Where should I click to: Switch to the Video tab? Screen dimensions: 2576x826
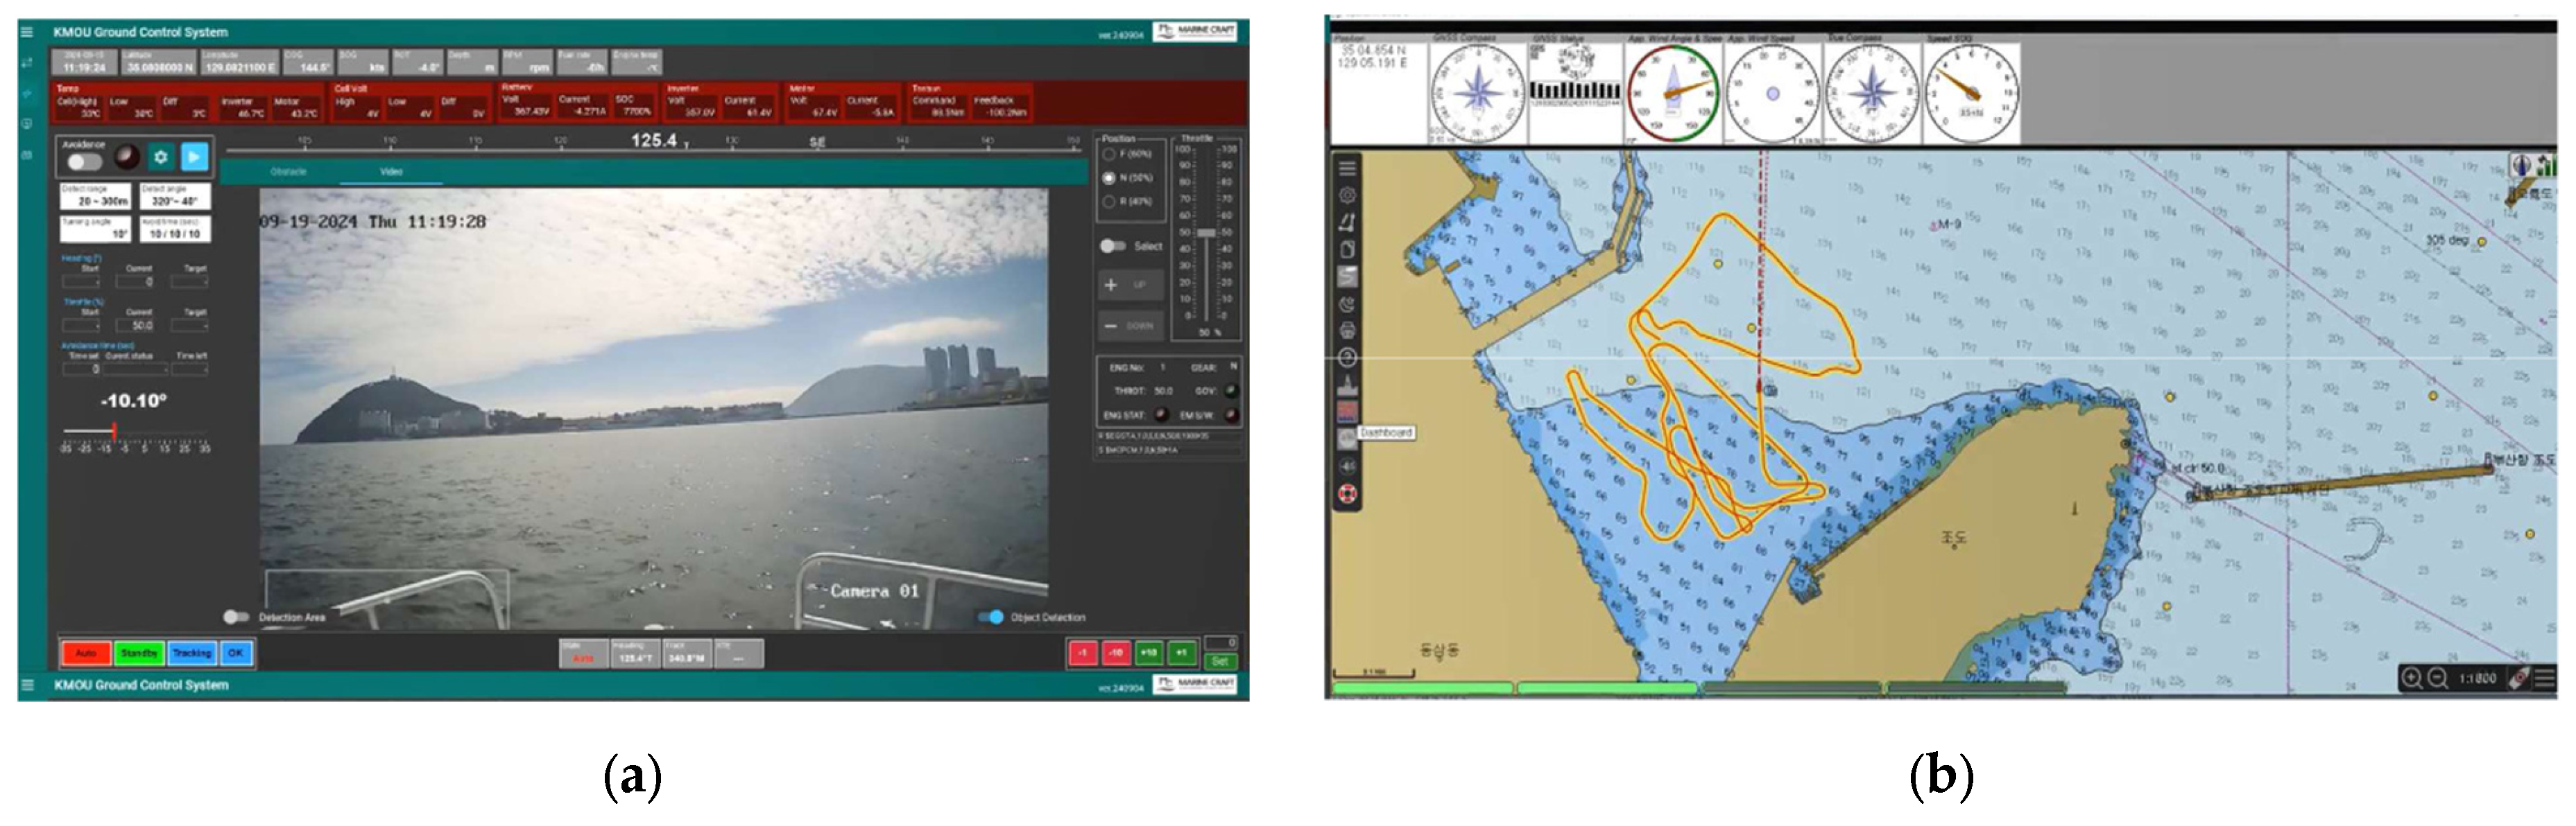pos(391,172)
